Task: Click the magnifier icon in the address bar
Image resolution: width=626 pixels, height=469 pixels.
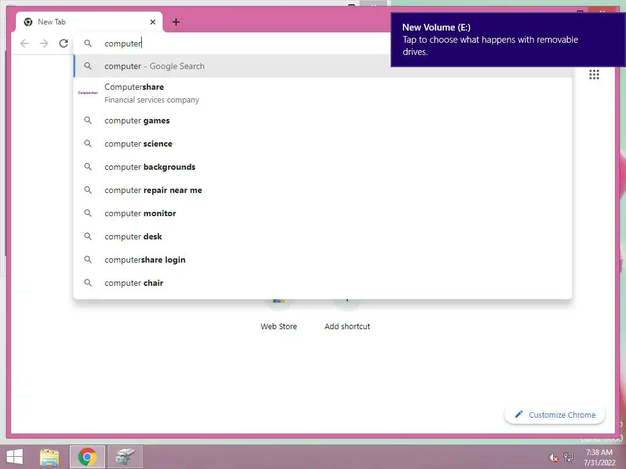Action: [x=88, y=43]
